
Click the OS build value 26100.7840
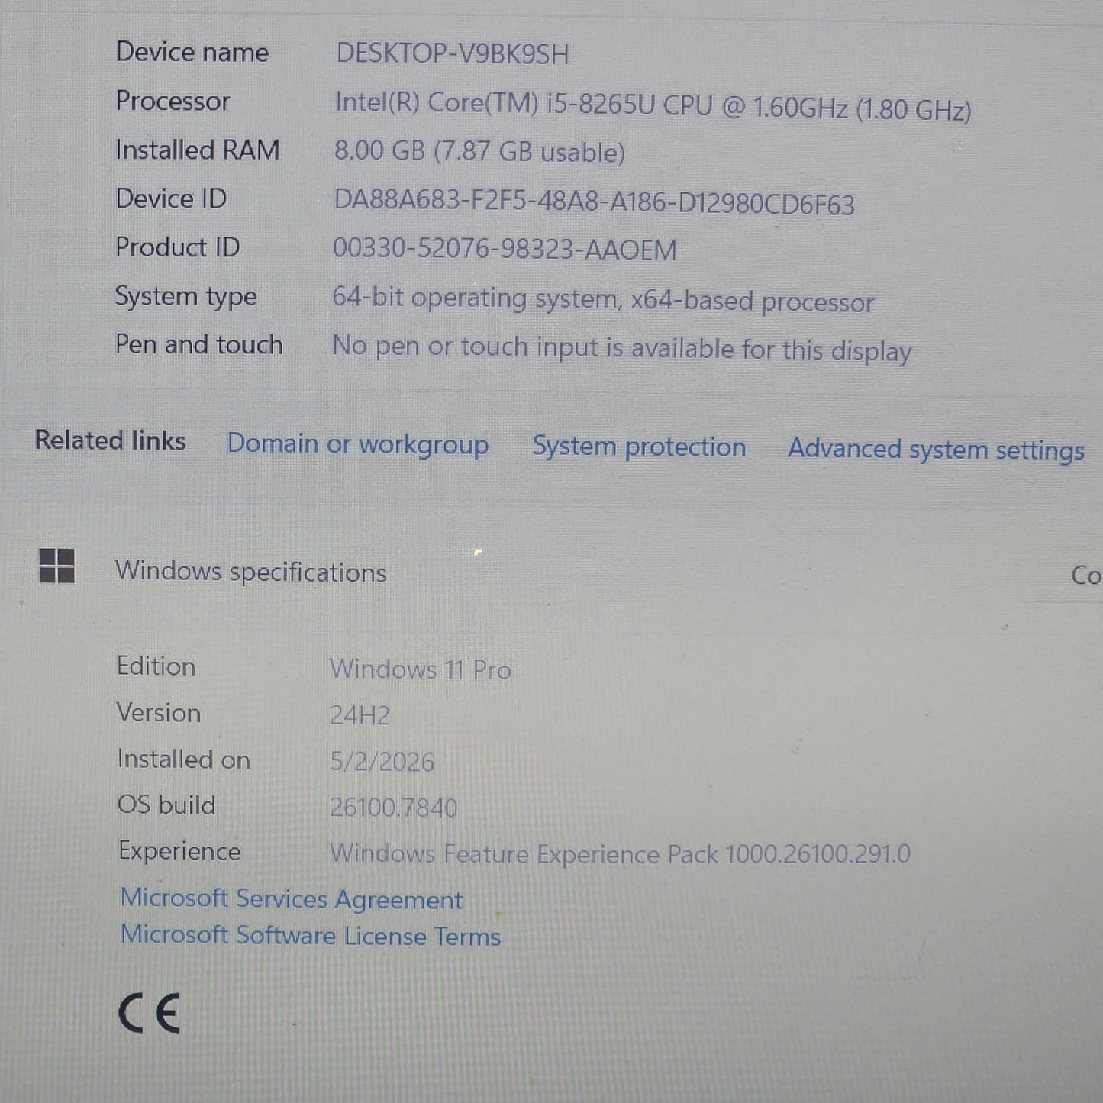[x=393, y=808]
